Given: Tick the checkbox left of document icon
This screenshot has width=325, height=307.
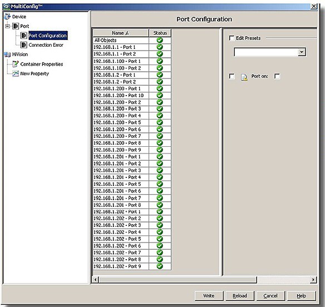Looking at the screenshot, I should (232, 76).
